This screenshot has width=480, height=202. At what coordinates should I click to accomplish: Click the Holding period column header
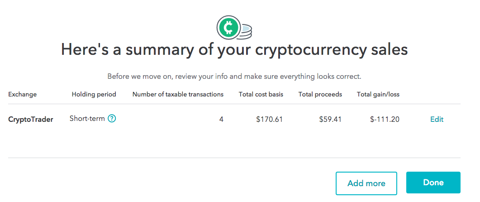(x=94, y=94)
